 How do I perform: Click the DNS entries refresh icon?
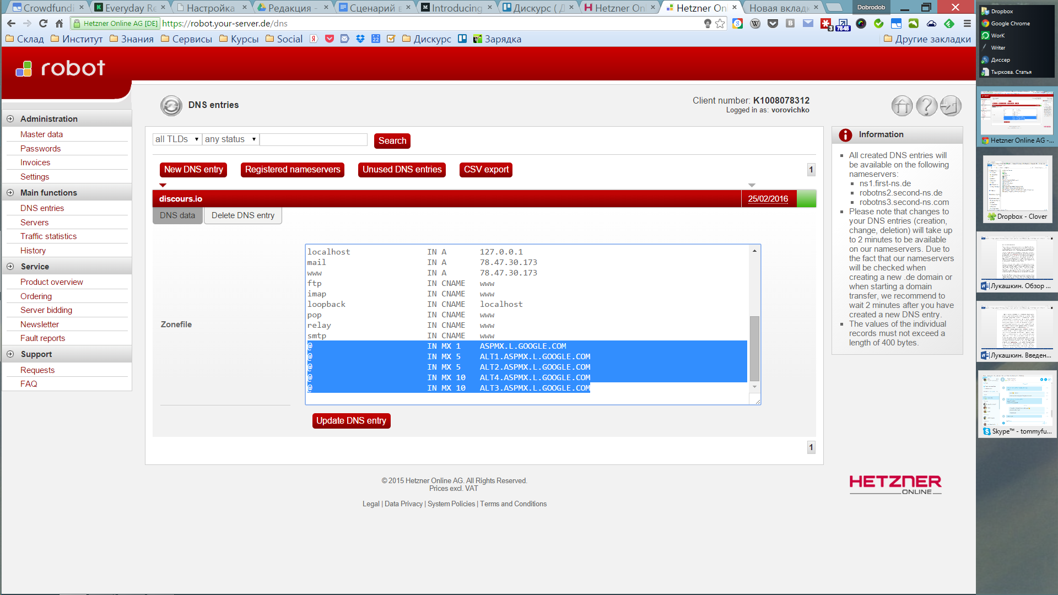171,105
